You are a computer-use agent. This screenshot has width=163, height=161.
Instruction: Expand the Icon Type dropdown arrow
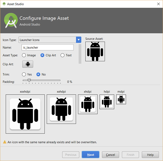[79, 40]
